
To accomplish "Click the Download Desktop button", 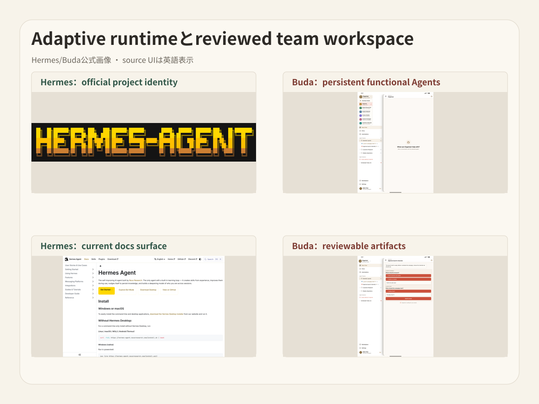I will pos(148,290).
